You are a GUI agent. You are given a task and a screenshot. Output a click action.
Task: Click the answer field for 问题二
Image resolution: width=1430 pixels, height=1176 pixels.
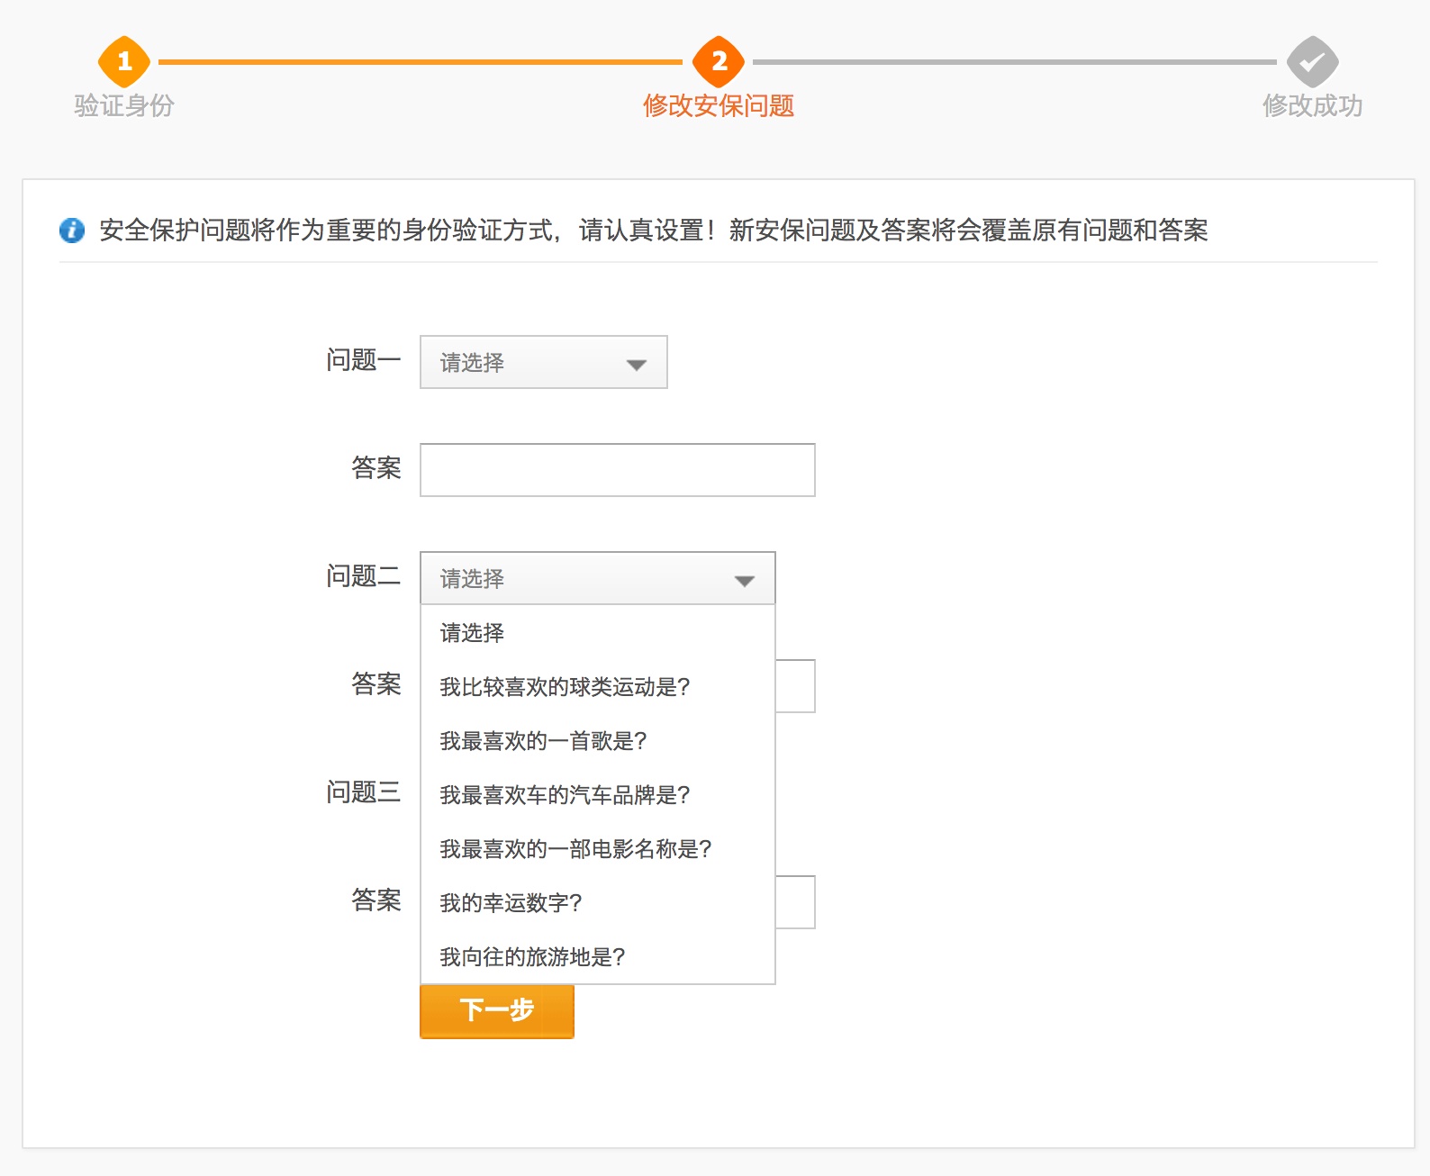795,686
